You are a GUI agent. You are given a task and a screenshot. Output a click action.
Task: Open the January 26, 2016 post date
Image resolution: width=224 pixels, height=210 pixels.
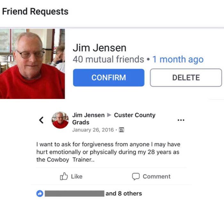[93, 130]
